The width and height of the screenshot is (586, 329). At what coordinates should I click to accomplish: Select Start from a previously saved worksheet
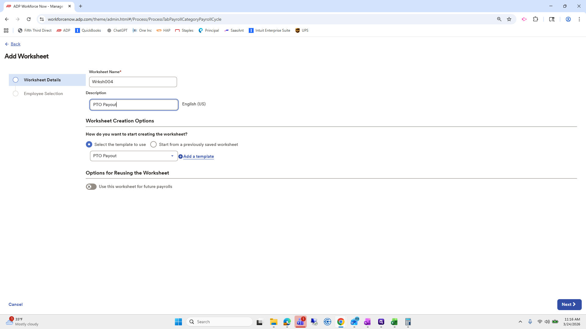[154, 144]
